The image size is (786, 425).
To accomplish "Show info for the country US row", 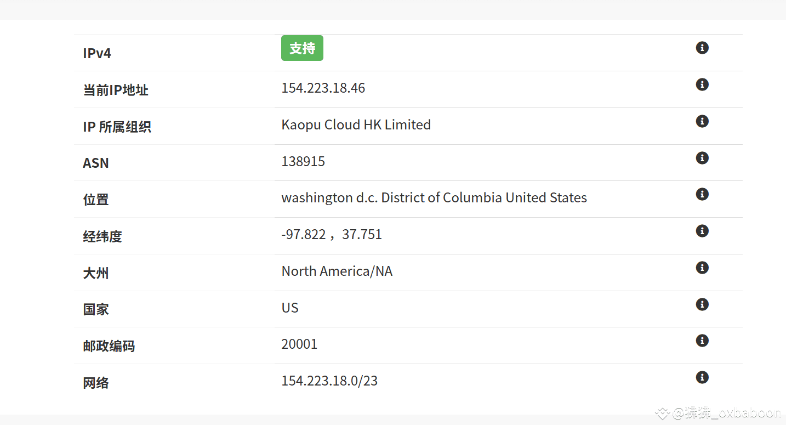I will click(702, 304).
